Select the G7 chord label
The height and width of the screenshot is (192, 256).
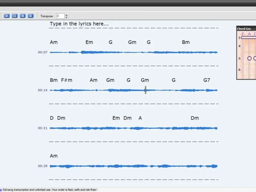(207, 80)
